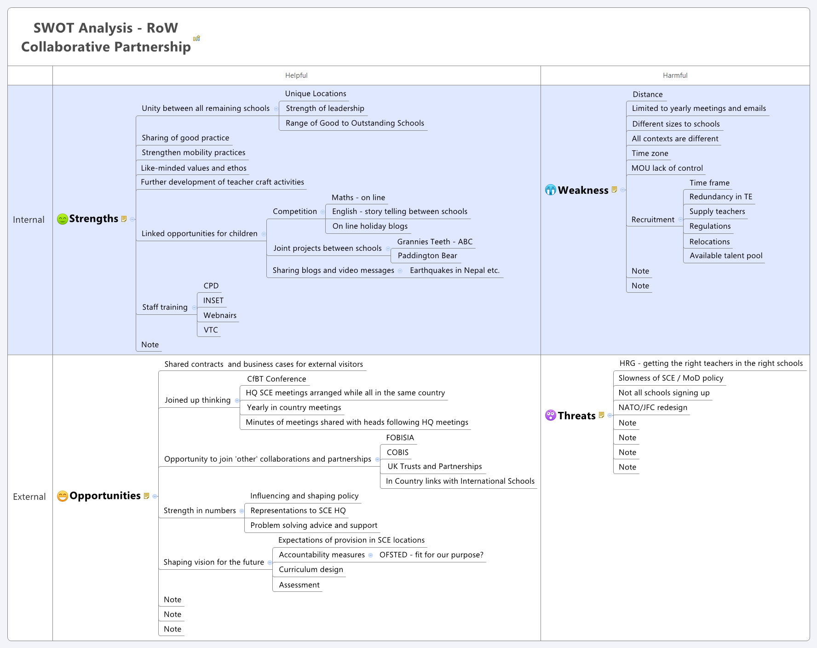This screenshot has height=648, width=817.
Task: Click the Internal row label
Action: point(29,220)
